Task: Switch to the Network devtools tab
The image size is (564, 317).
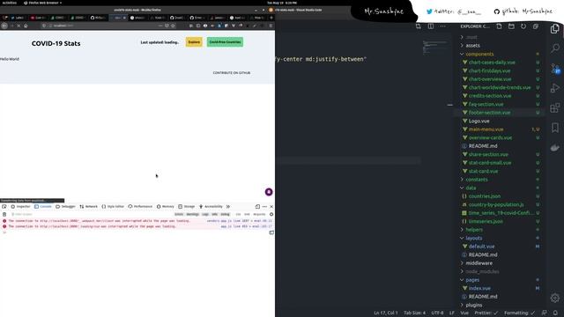Action: [88, 207]
